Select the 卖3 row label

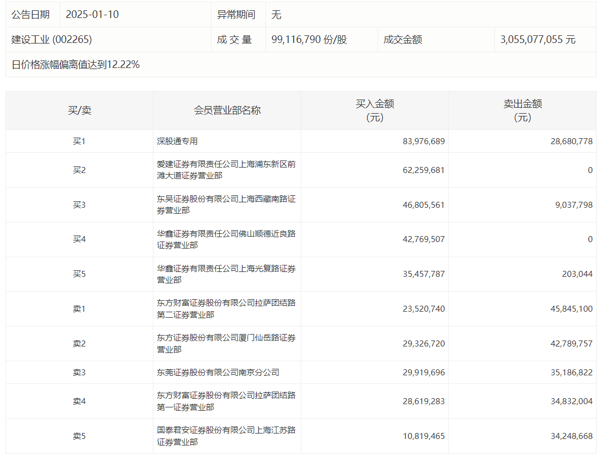pyautogui.click(x=79, y=372)
